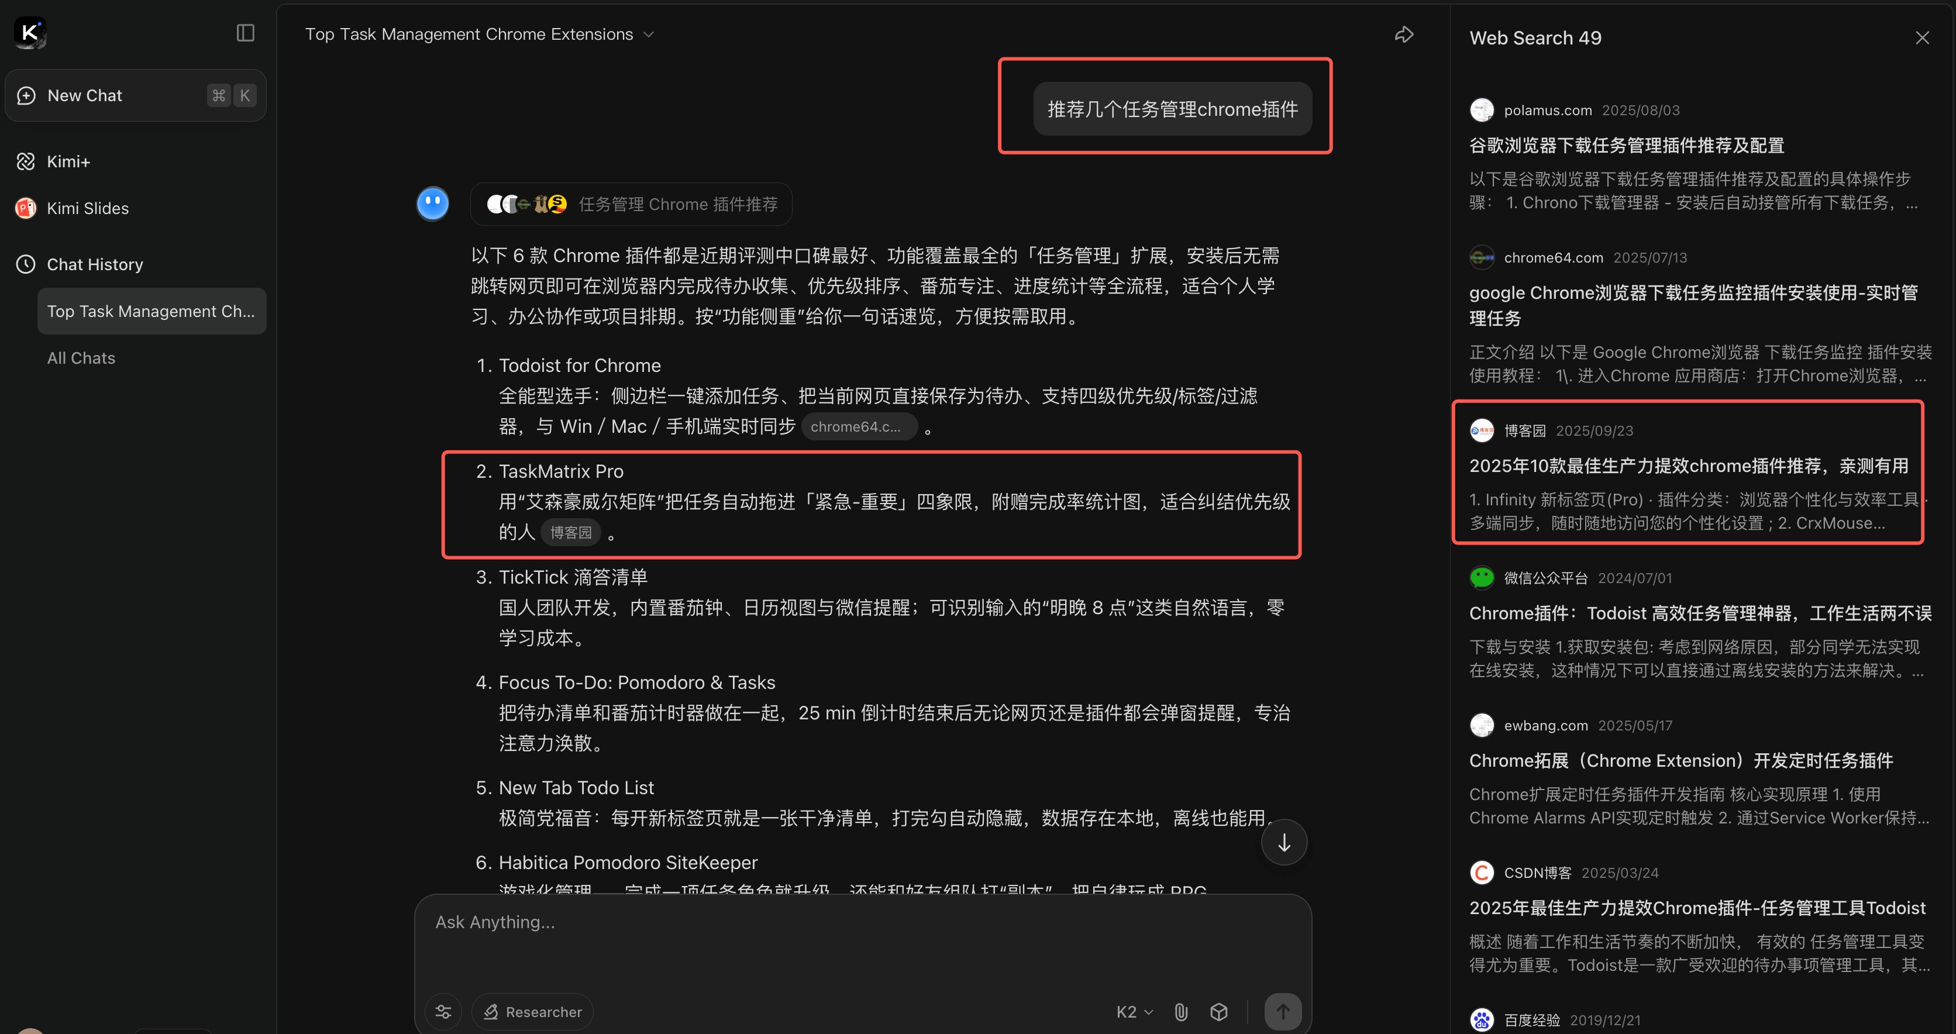The width and height of the screenshot is (1956, 1034).
Task: Open chrome64.com search result title
Action: pos(1693,305)
